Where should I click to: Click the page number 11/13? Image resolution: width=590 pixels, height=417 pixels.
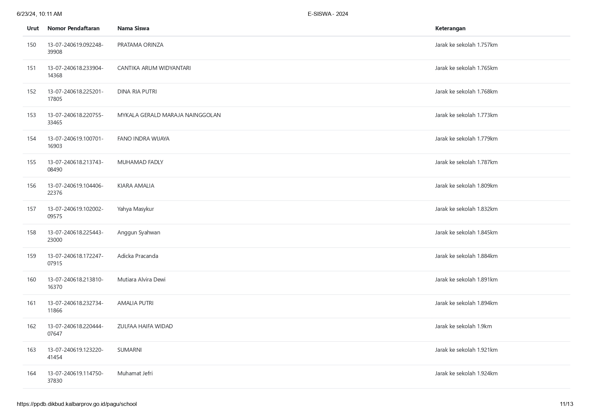566,404
